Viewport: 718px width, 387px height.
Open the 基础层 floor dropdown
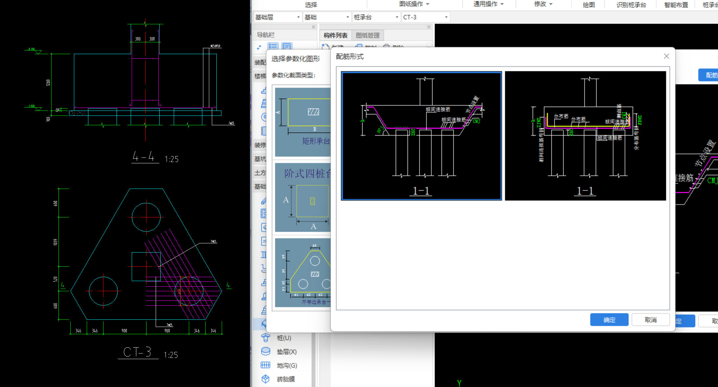point(278,17)
